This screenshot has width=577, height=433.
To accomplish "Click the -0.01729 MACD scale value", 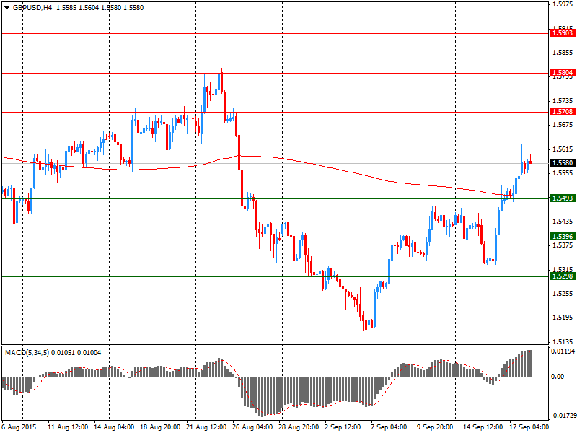I will click(x=563, y=416).
